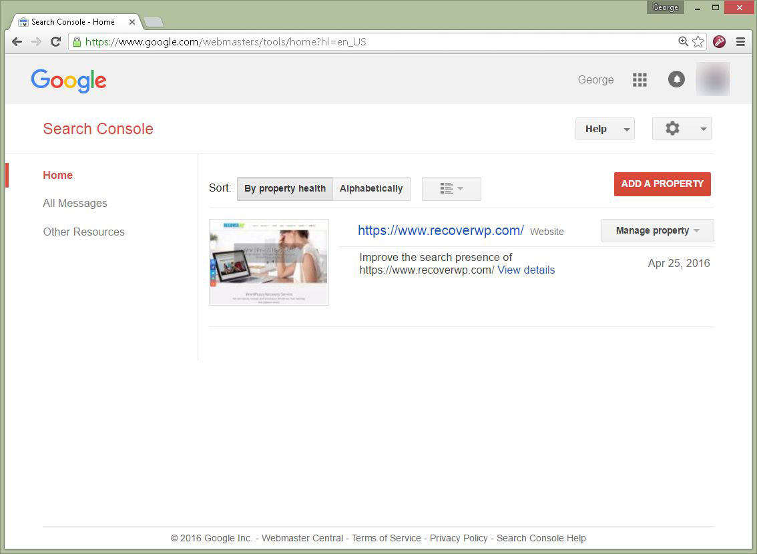The image size is (757, 554).
Task: Open the https://www.recoverwp.com/ property link
Action: [x=441, y=231]
